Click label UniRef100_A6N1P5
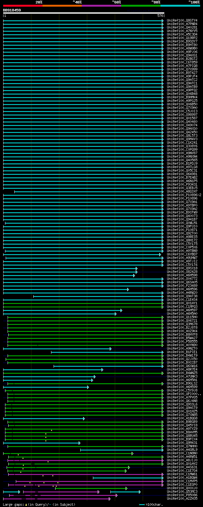 (x=182, y=181)
